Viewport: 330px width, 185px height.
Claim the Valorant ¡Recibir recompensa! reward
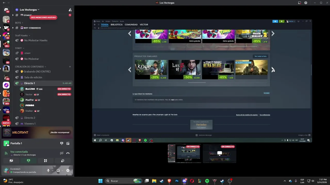pyautogui.click(x=60, y=132)
